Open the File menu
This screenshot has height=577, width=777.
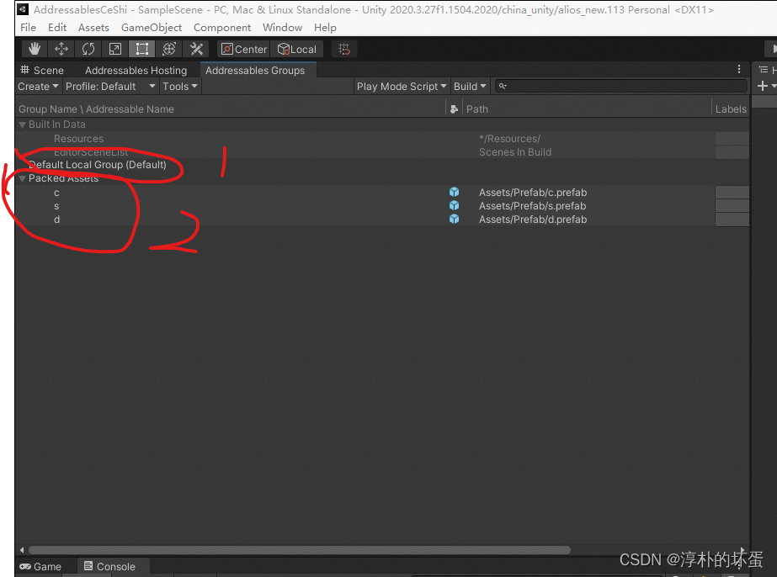point(28,28)
